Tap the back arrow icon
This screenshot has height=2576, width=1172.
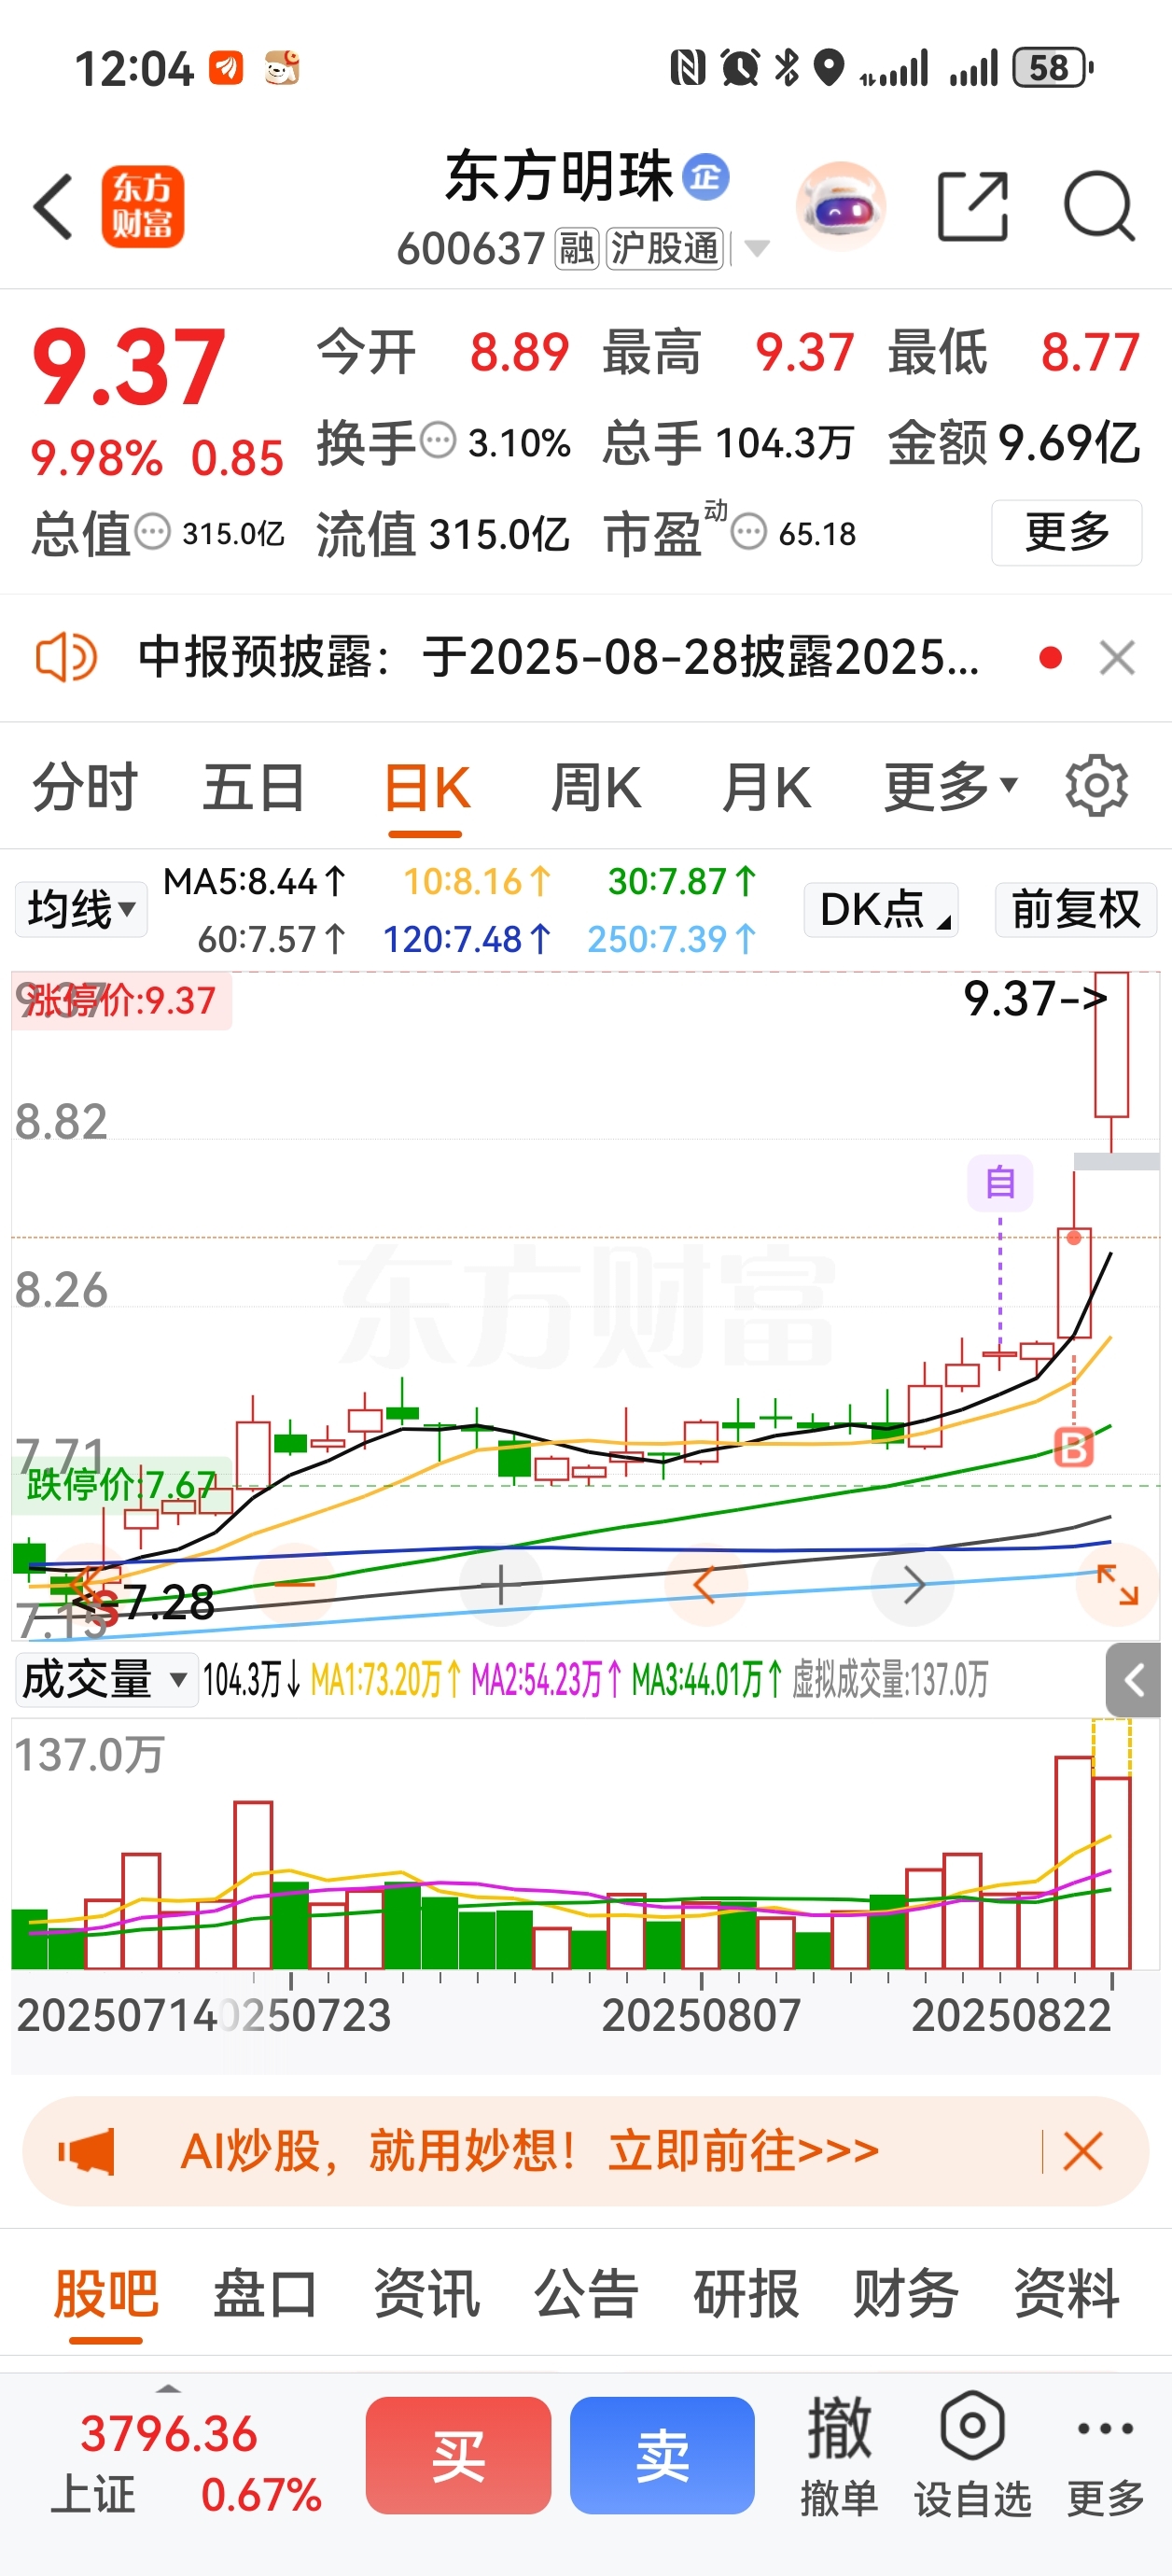click(x=54, y=207)
